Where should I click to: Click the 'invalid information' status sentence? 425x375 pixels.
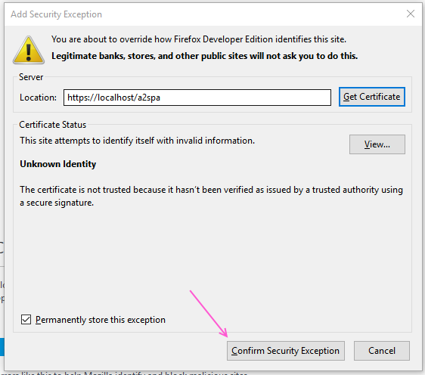point(137,141)
